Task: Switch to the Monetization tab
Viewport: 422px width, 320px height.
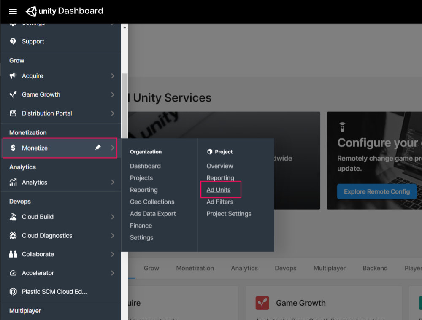Action: [195, 268]
